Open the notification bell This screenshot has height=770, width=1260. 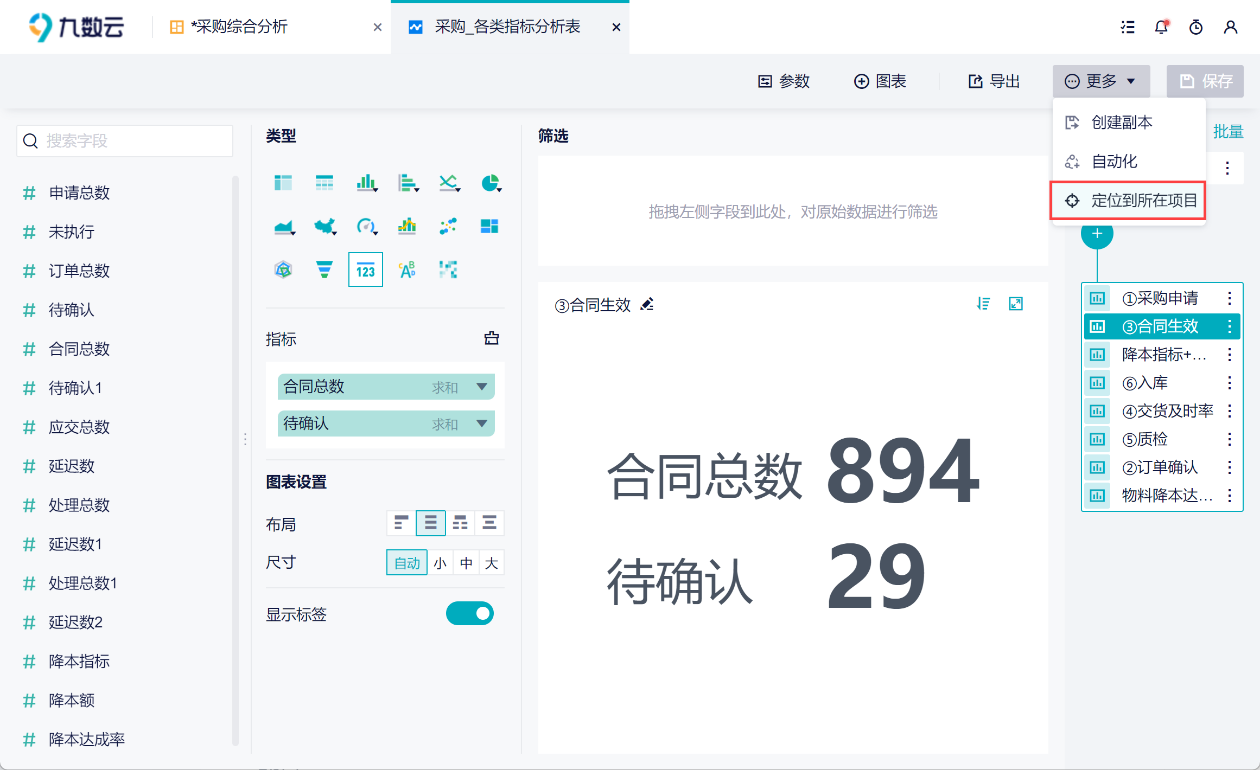point(1161,27)
